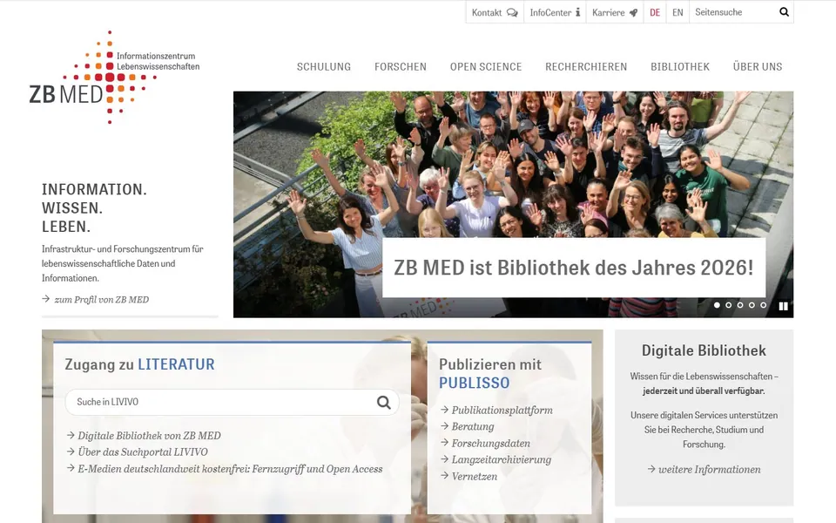Open the Karriere link

(615, 12)
